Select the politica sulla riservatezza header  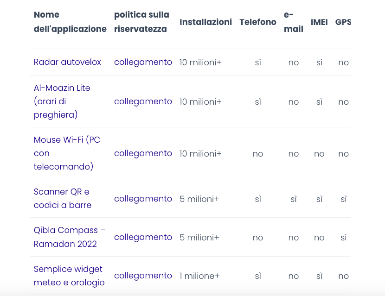[x=141, y=22]
